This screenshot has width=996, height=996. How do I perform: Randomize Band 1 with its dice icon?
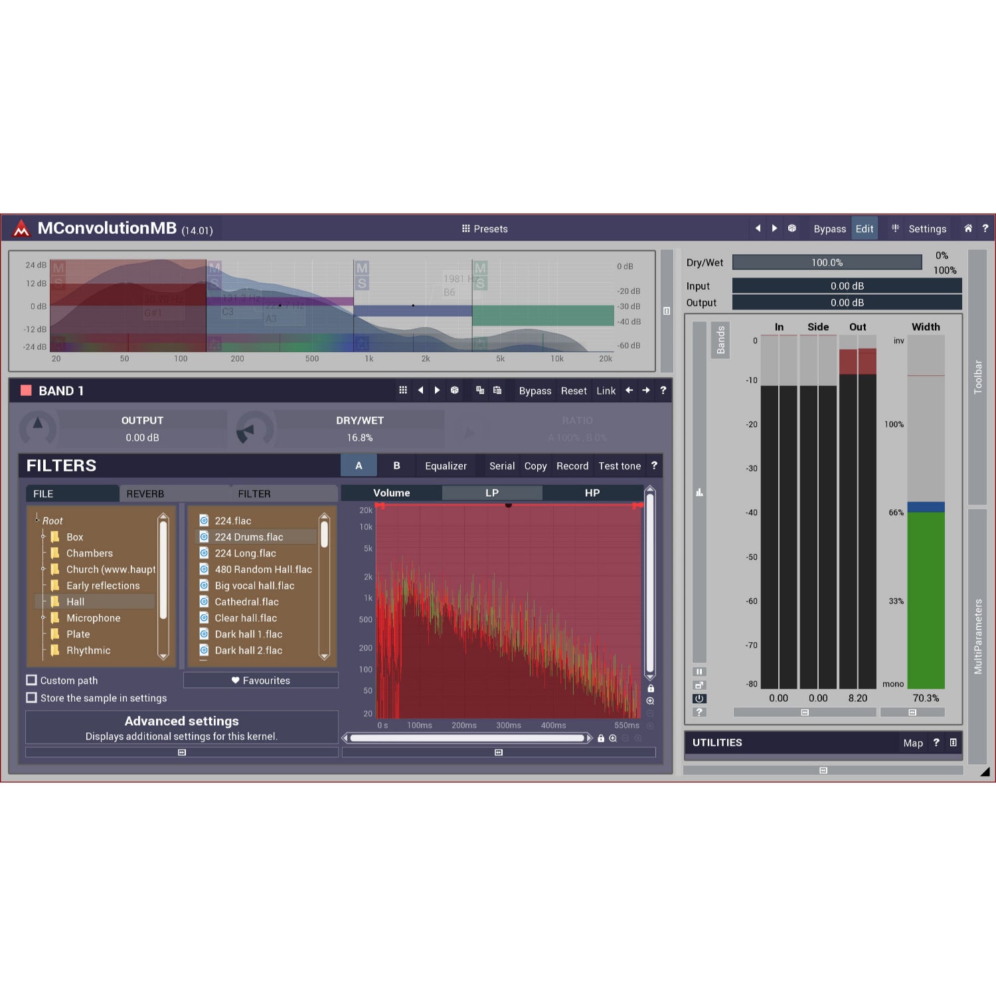click(x=455, y=390)
